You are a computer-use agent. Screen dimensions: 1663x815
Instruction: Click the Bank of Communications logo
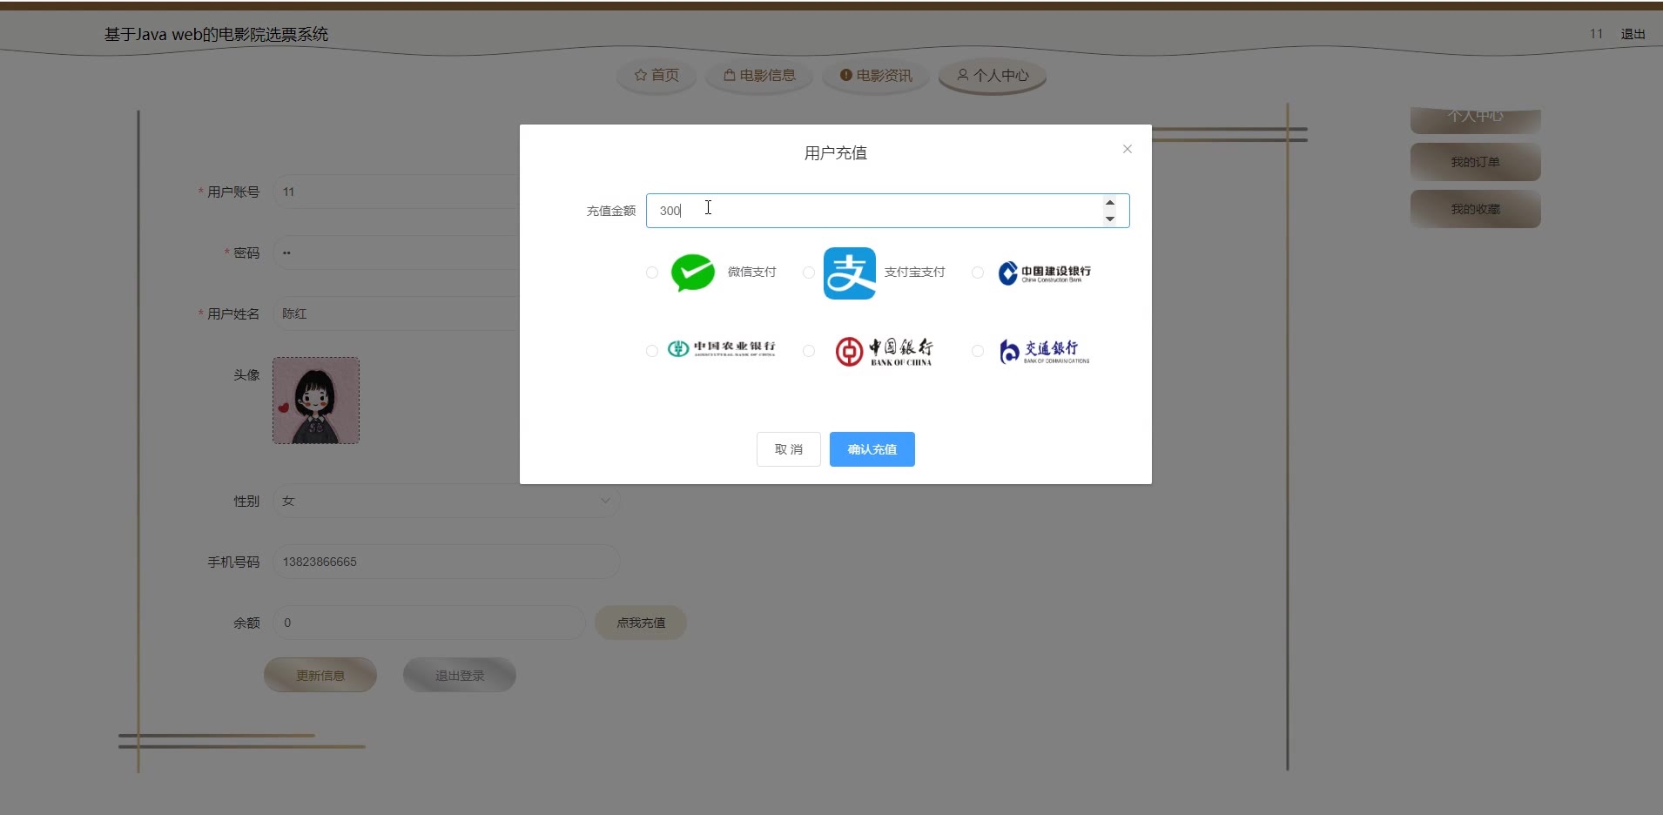[x=1044, y=351]
